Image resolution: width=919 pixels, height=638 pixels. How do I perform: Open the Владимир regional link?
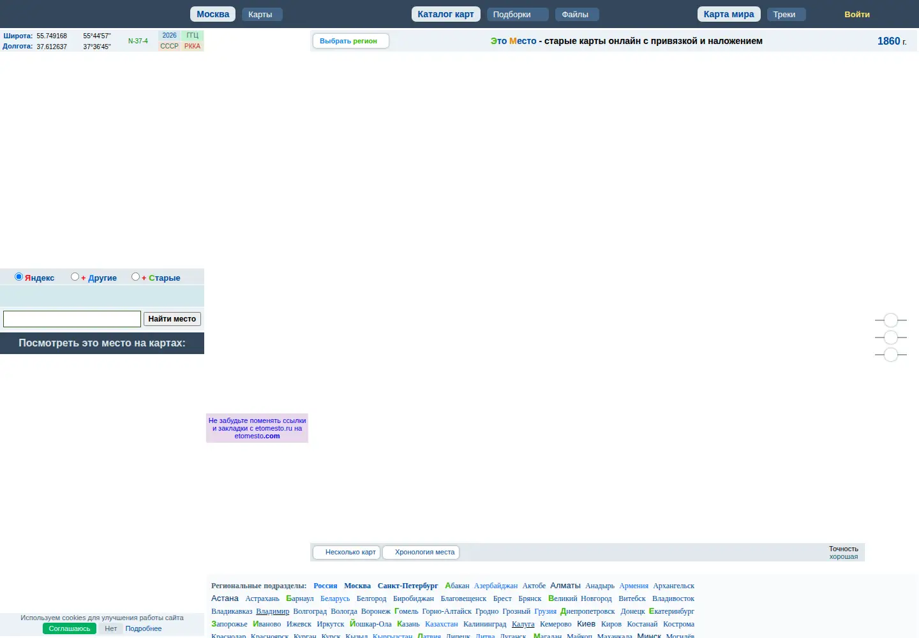pos(273,611)
